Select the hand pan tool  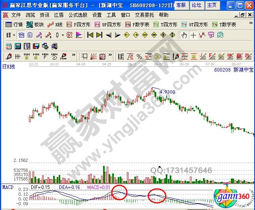point(184,35)
